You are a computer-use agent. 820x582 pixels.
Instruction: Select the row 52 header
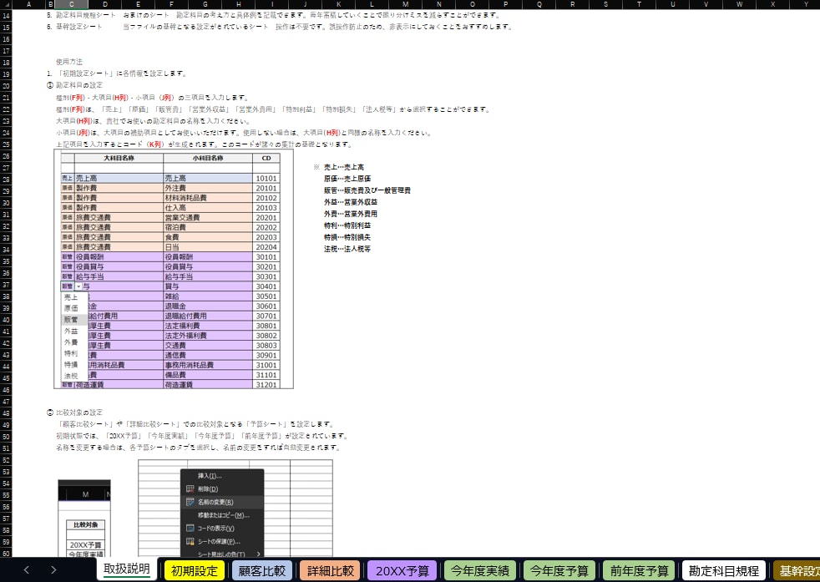coord(6,460)
